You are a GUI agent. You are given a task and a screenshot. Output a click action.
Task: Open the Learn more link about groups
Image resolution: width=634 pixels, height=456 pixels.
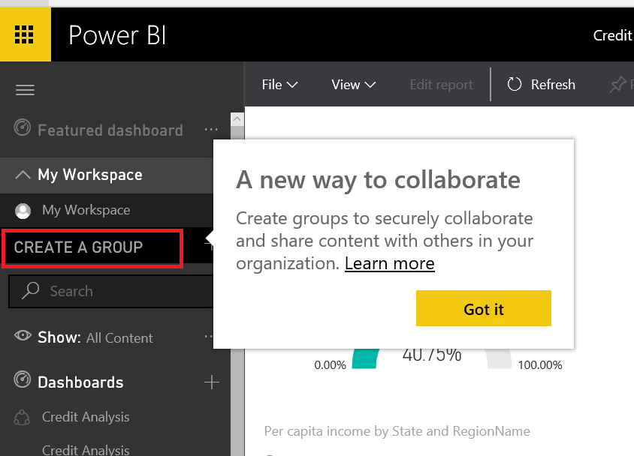point(389,263)
